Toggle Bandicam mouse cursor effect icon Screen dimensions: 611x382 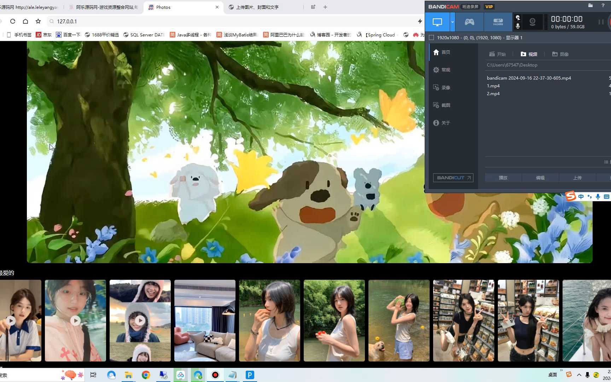click(518, 18)
